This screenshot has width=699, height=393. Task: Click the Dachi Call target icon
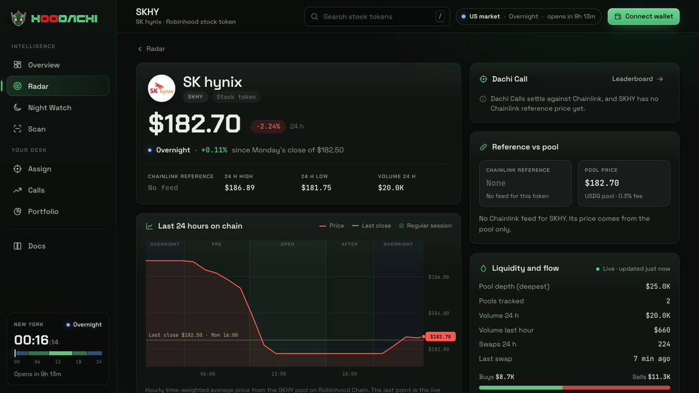[x=483, y=79]
